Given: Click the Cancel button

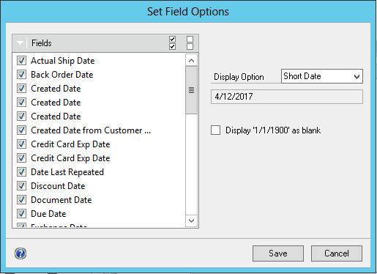Looking at the screenshot, I should [337, 253].
